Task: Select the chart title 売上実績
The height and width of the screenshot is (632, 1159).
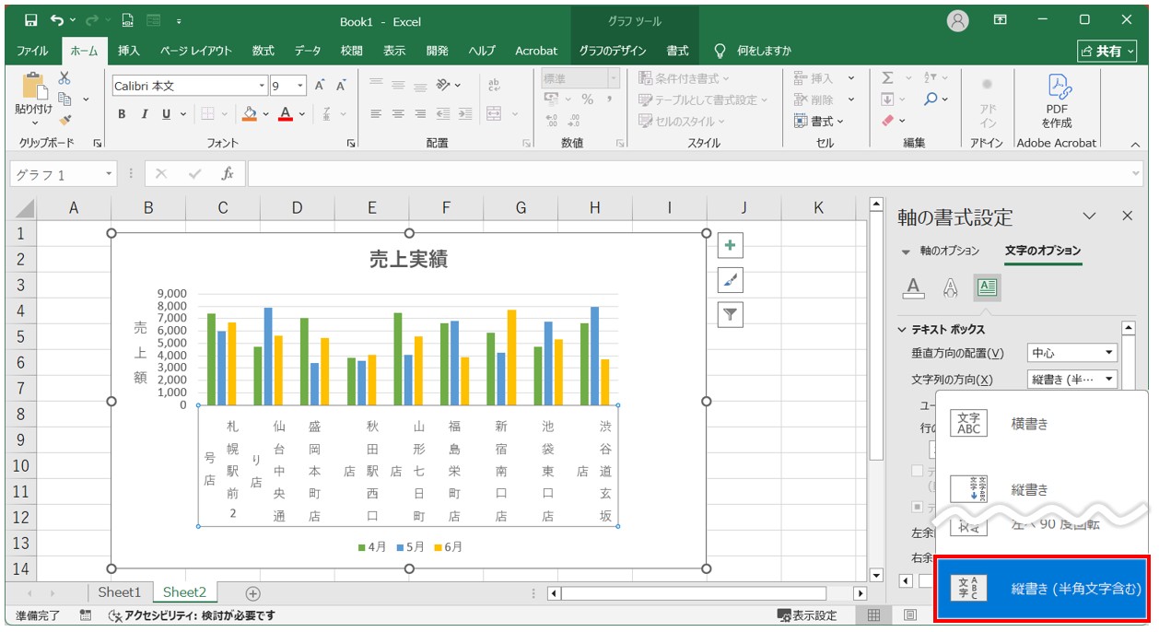Action: pos(408,260)
